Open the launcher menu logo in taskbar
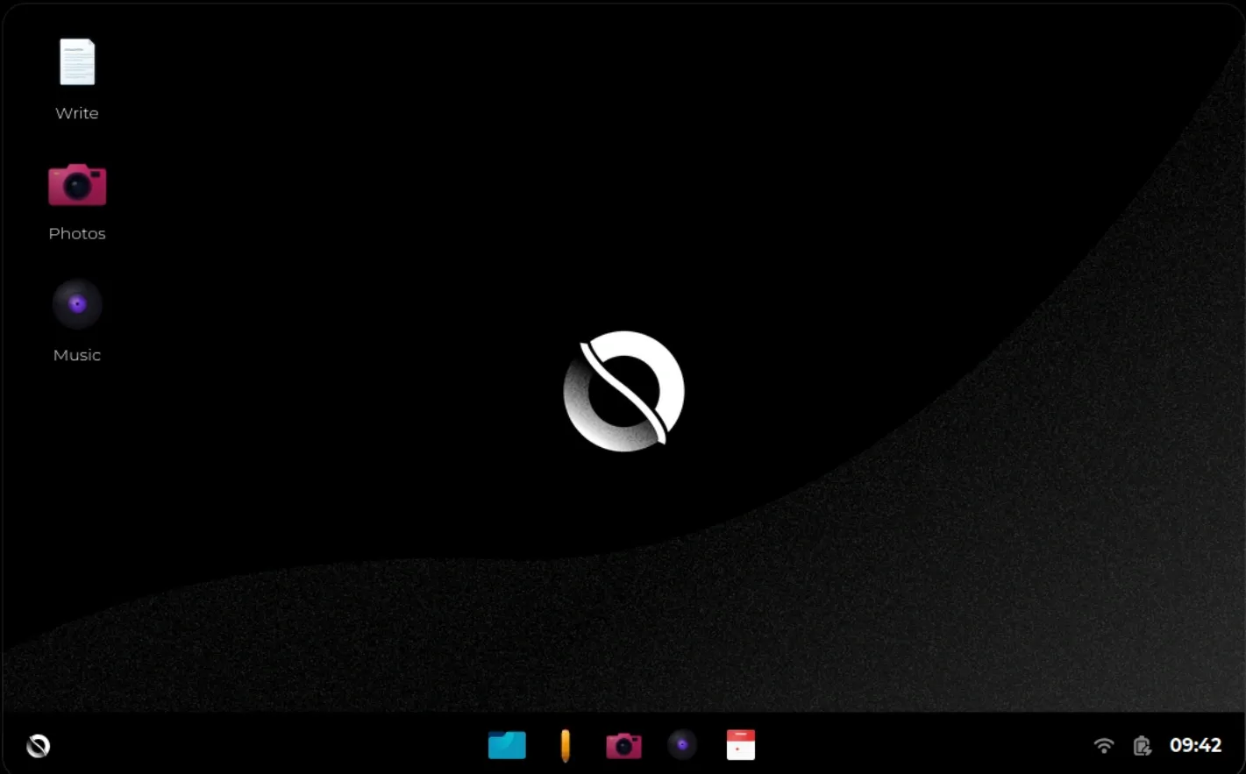This screenshot has width=1246, height=774. (39, 746)
